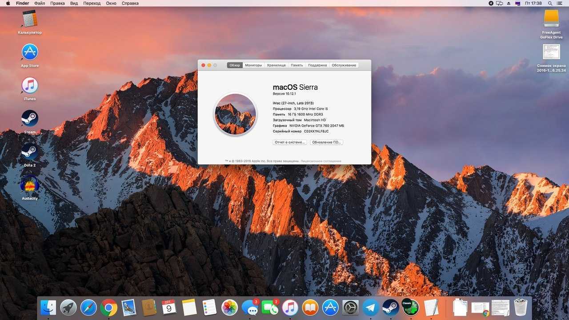Viewport: 569px width, 320px height.
Task: Select the Память tab
Action: [x=297, y=65]
